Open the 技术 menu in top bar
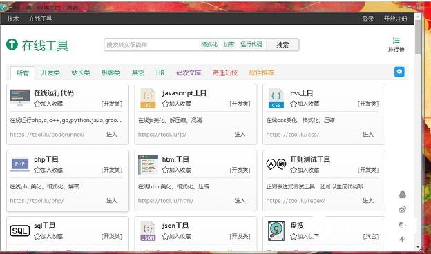431x254 pixels. coord(13,19)
